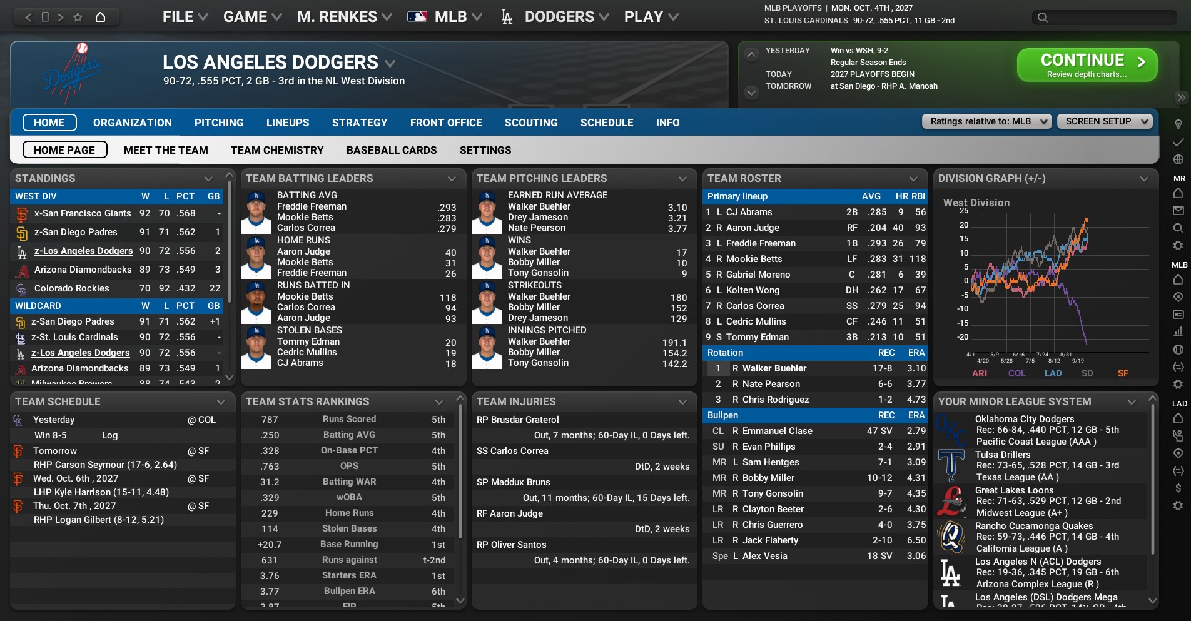Select the TEAM CHEMISTRY sub-tab
Viewport: 1191px width, 621px height.
tap(277, 150)
